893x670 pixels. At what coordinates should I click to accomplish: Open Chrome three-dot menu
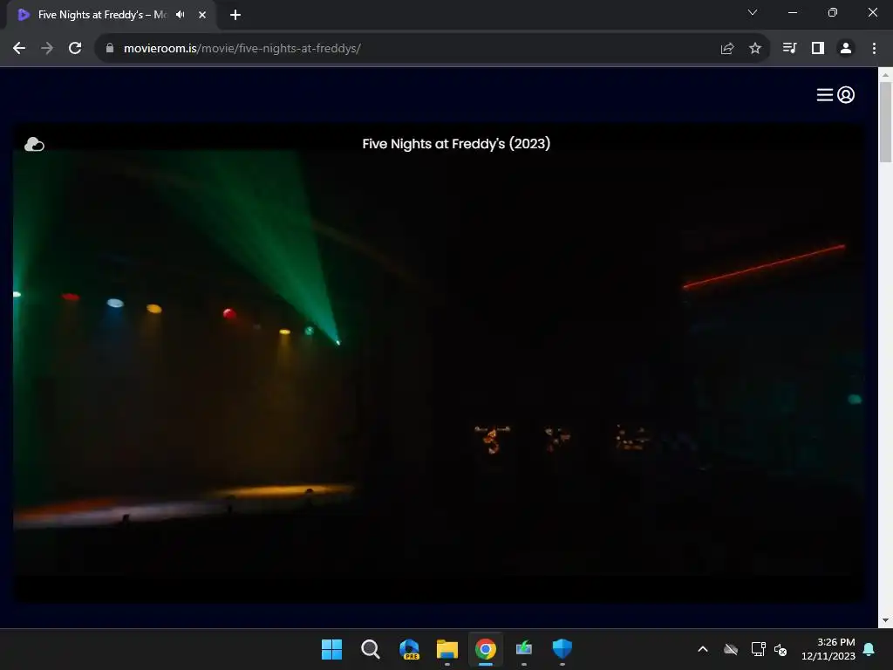874,49
